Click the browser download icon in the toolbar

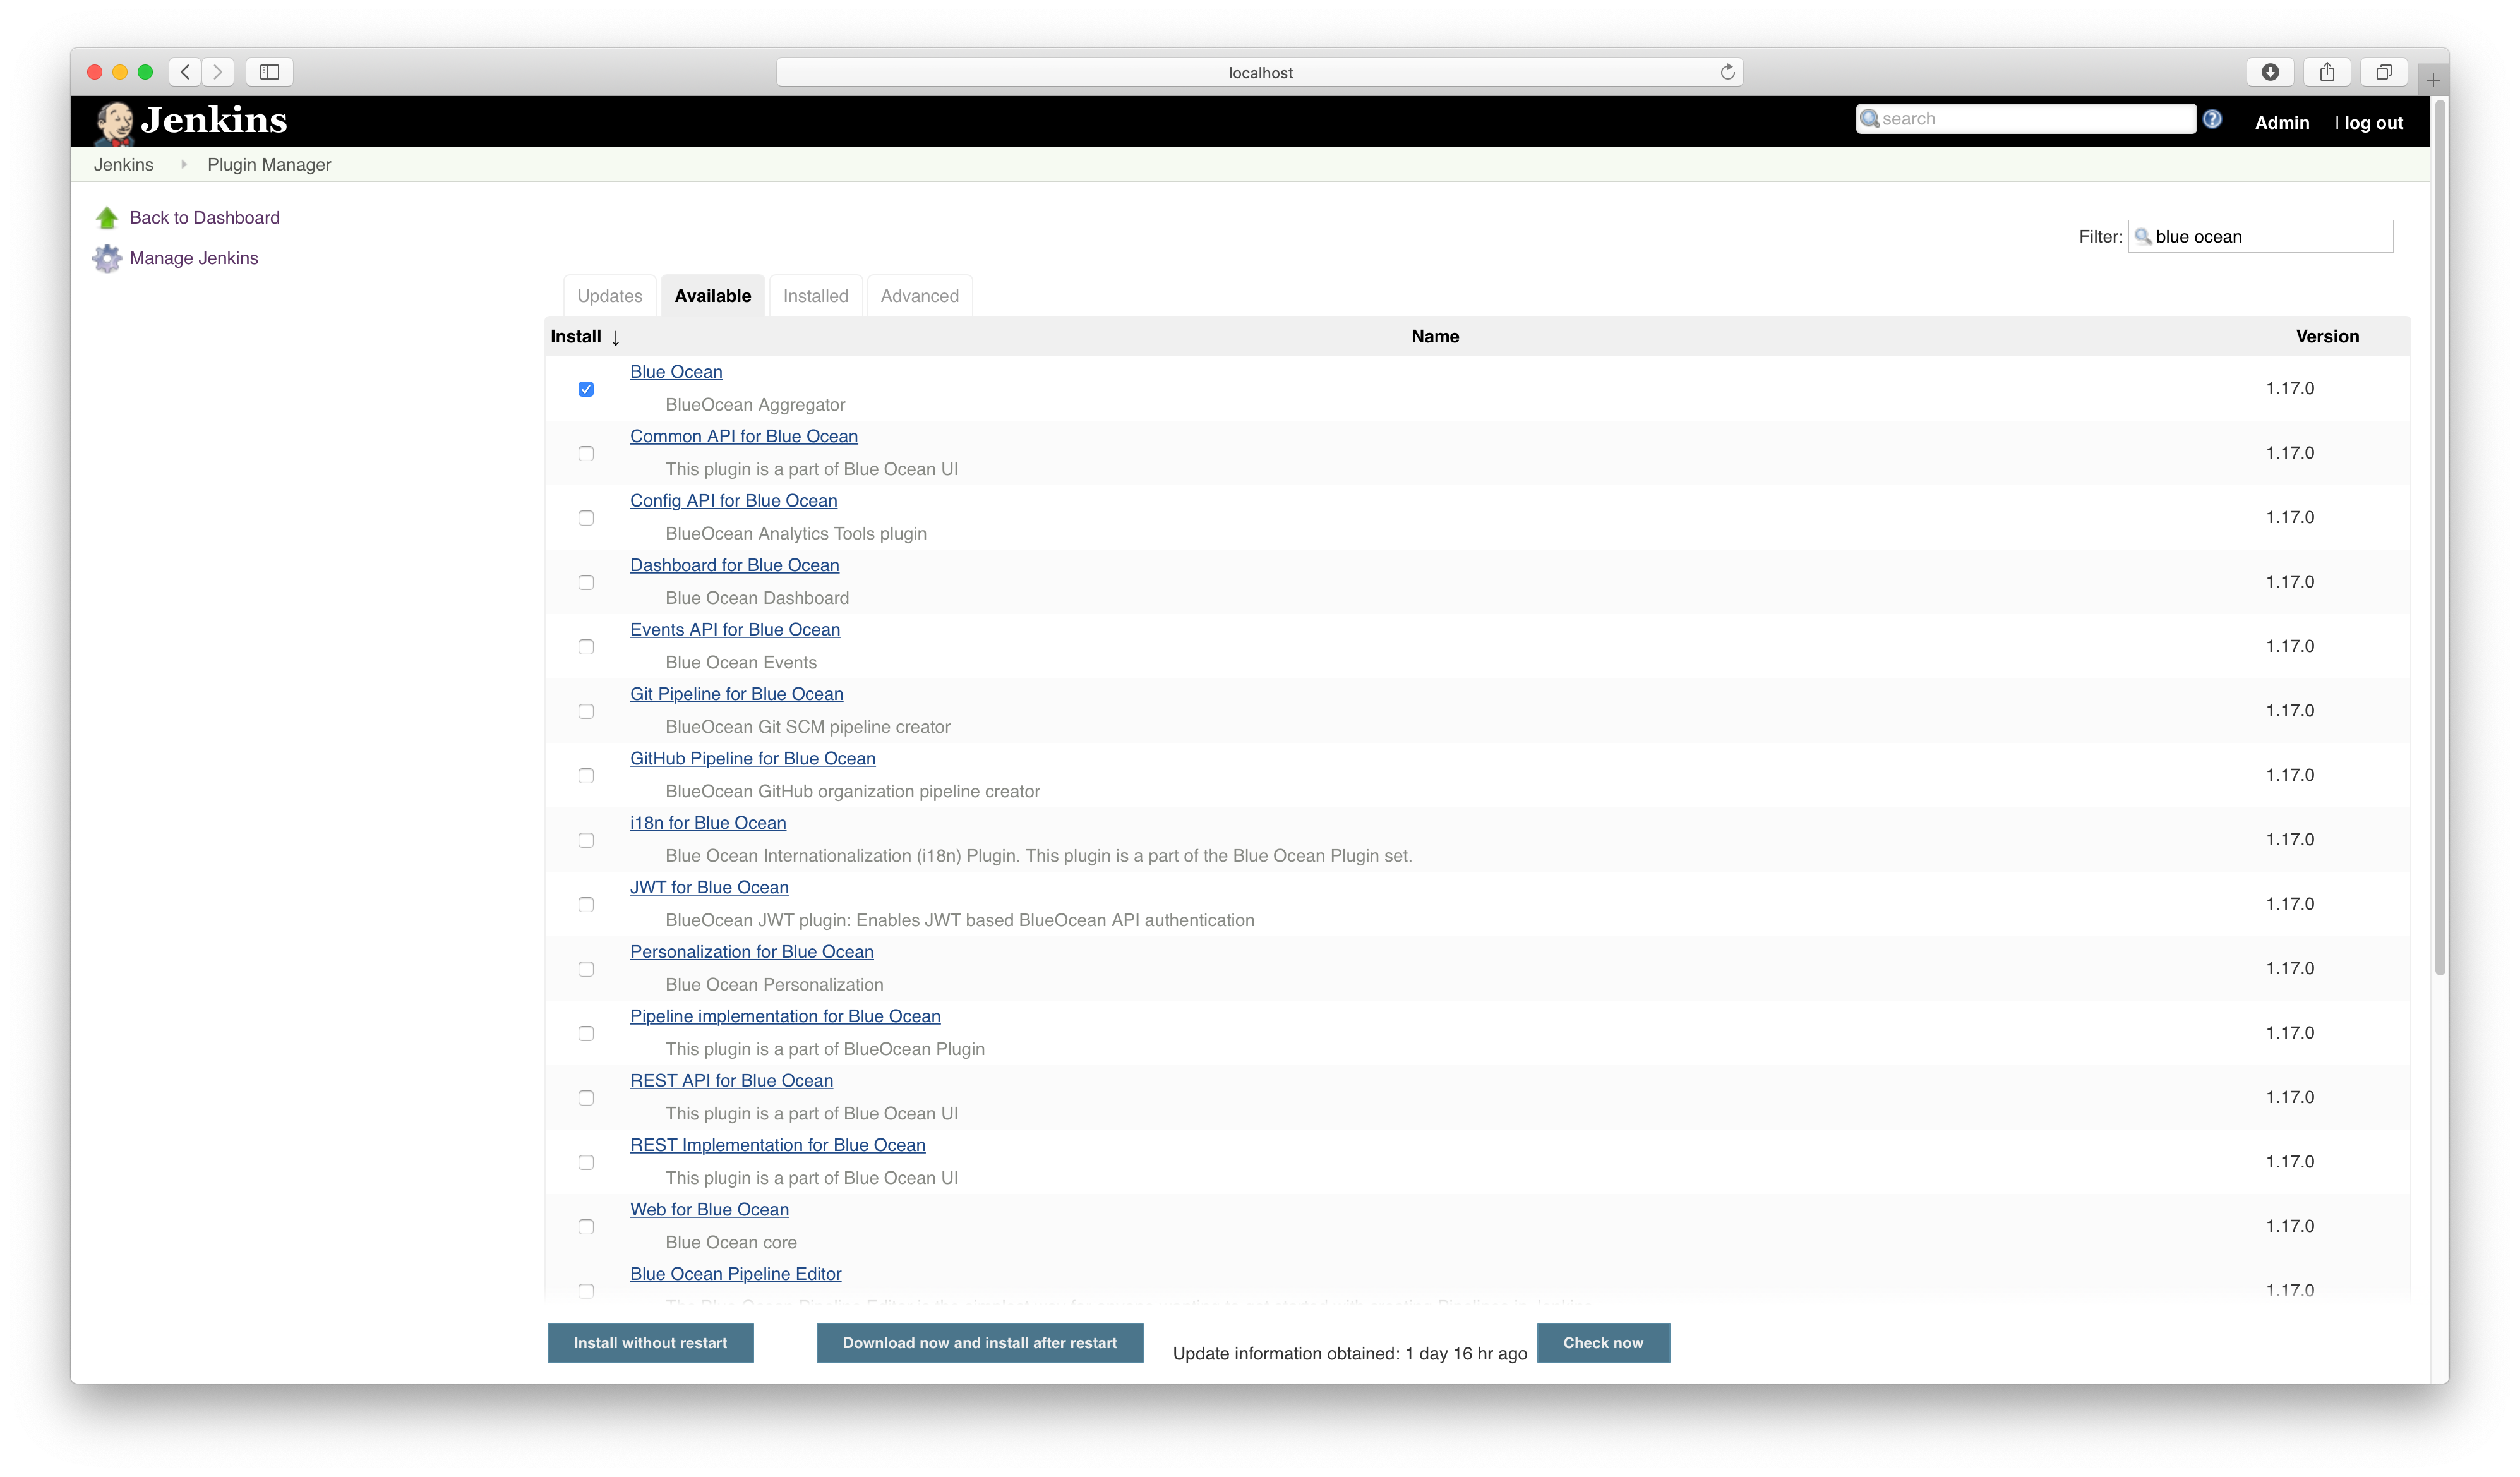[x=2271, y=71]
